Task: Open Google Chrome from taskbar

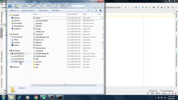Action: [x=36, y=97]
